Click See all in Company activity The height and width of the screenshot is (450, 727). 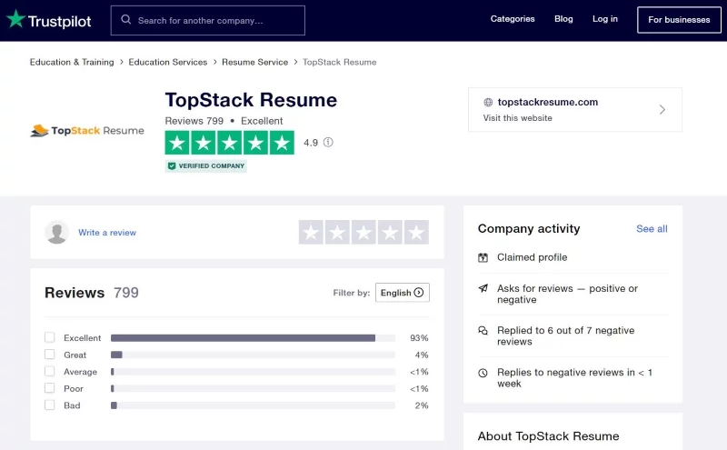652,229
